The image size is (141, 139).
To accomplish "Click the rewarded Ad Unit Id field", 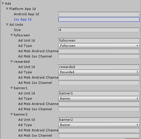I will coord(99,67).
